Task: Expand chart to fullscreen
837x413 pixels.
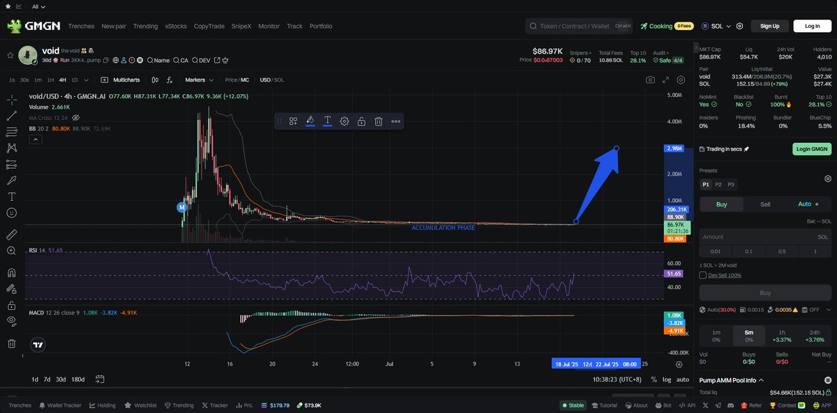Action: (665, 80)
